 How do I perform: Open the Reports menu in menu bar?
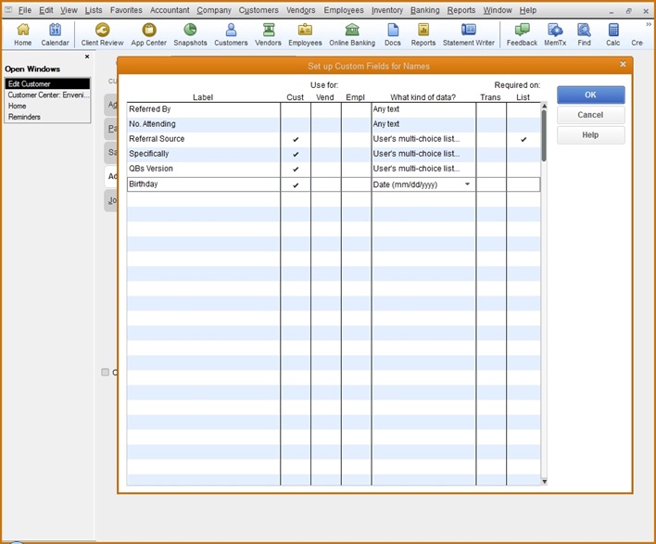pos(461,10)
